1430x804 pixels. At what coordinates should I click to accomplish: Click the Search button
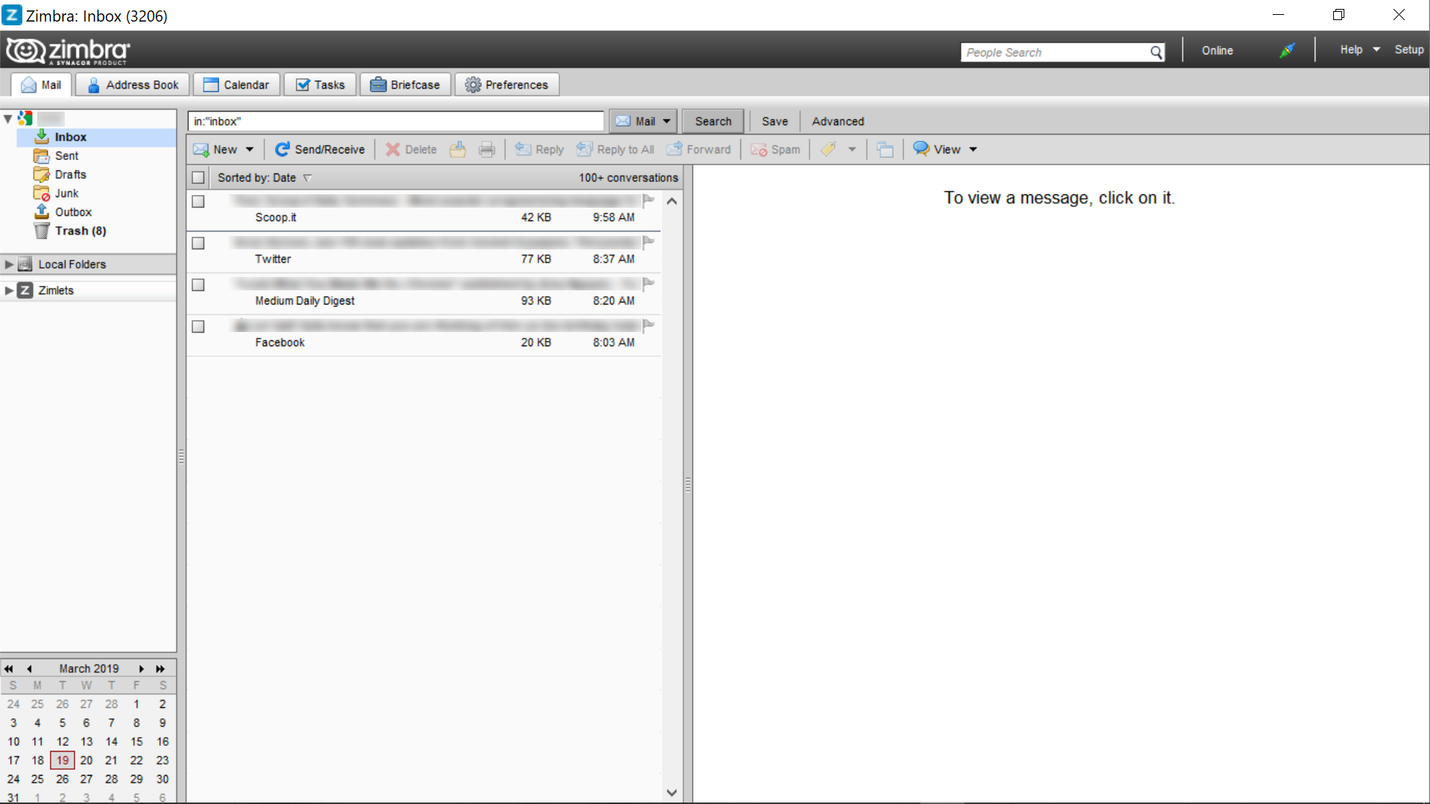click(713, 121)
